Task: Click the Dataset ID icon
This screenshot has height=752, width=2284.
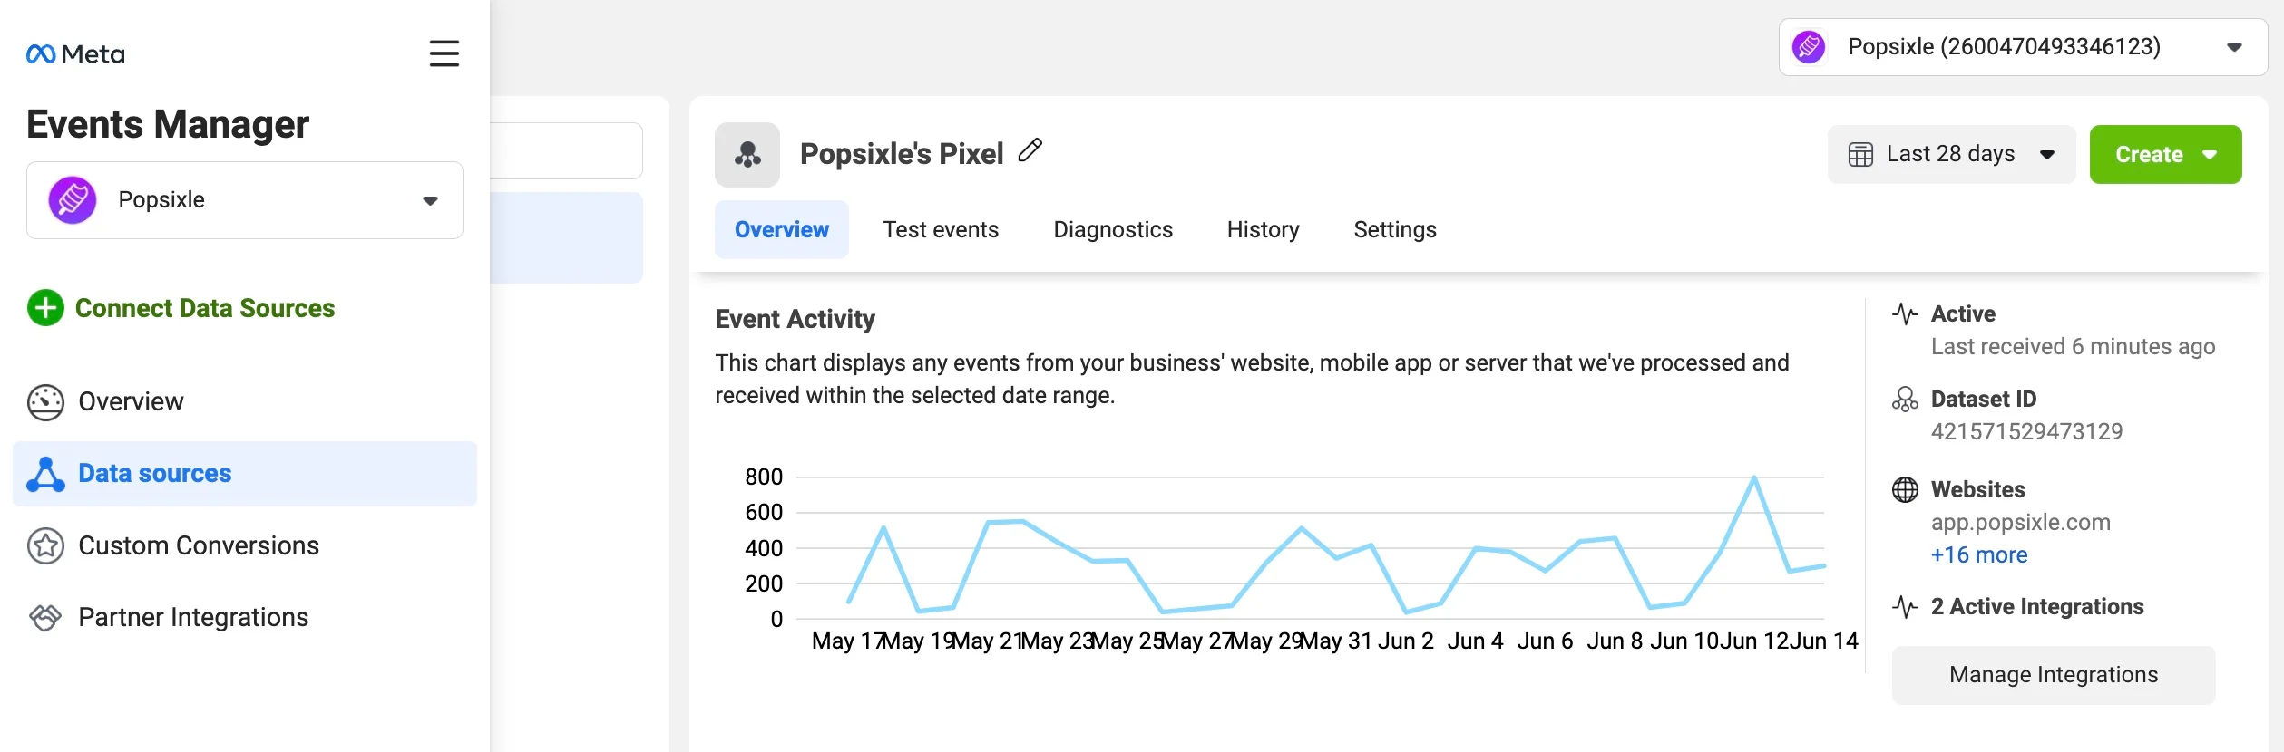Action: tap(1905, 400)
